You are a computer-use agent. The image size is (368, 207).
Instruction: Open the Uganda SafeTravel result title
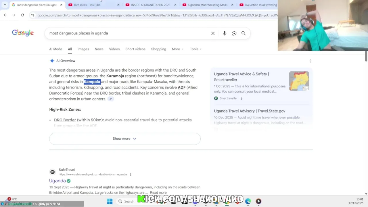point(57,181)
